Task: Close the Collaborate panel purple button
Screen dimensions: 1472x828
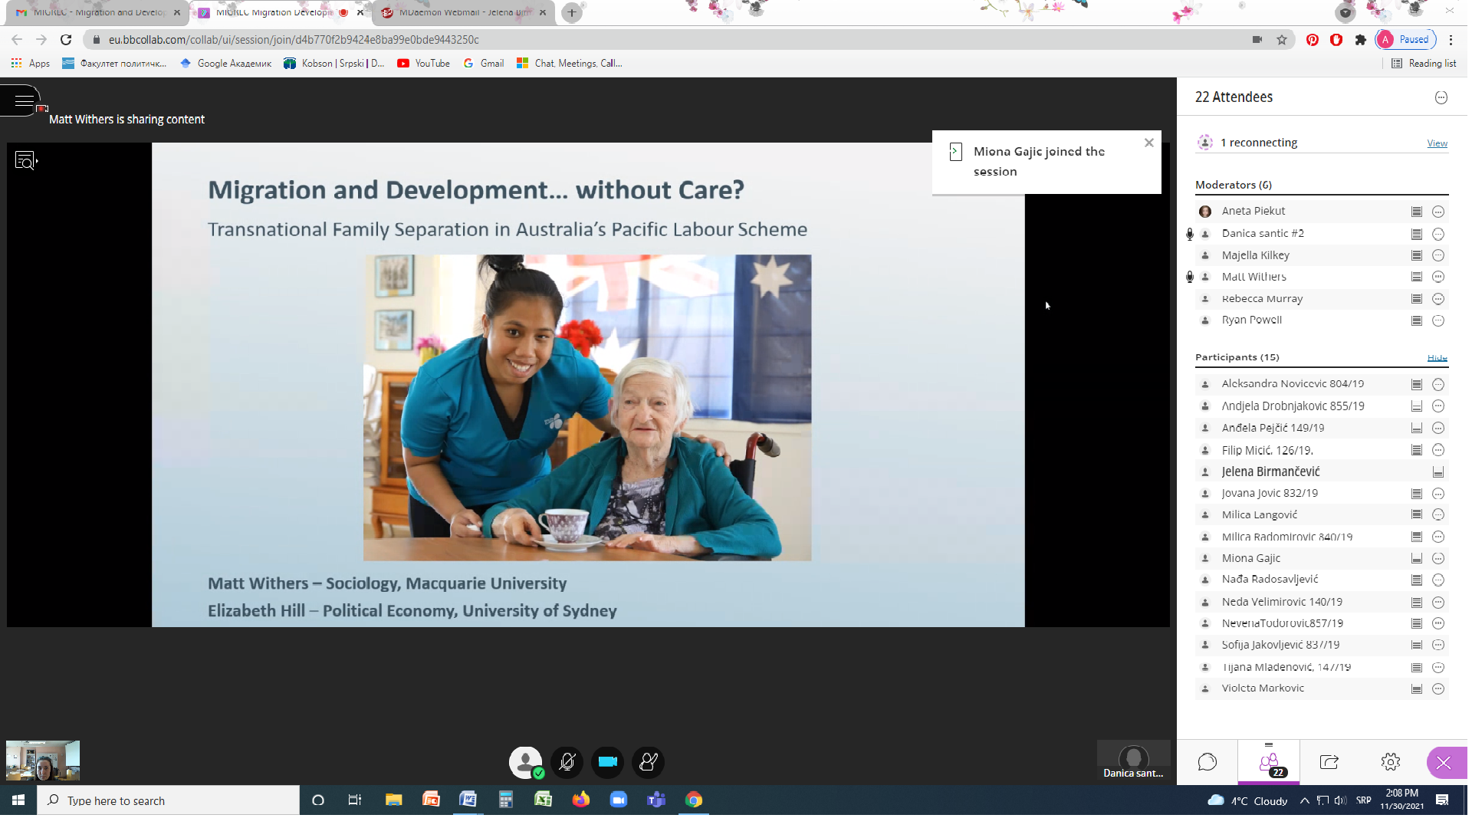Action: point(1444,762)
